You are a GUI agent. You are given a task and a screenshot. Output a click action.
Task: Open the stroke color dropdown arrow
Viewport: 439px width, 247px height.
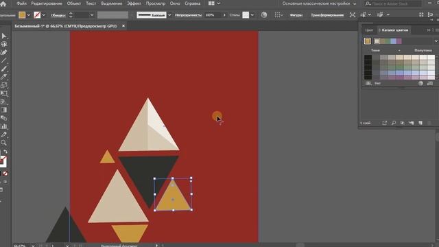(43, 15)
